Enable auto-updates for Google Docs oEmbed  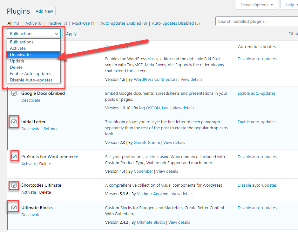click(x=256, y=93)
